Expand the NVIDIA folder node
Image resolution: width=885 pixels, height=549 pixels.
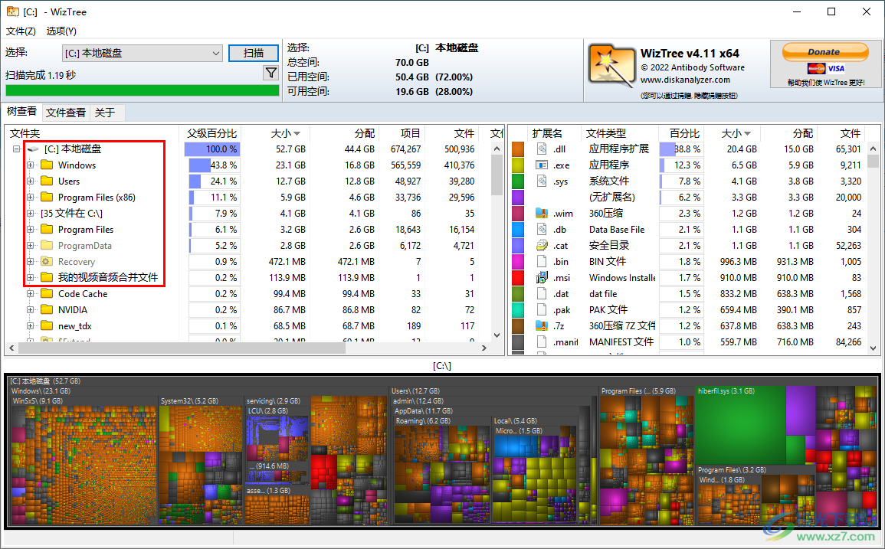click(30, 310)
